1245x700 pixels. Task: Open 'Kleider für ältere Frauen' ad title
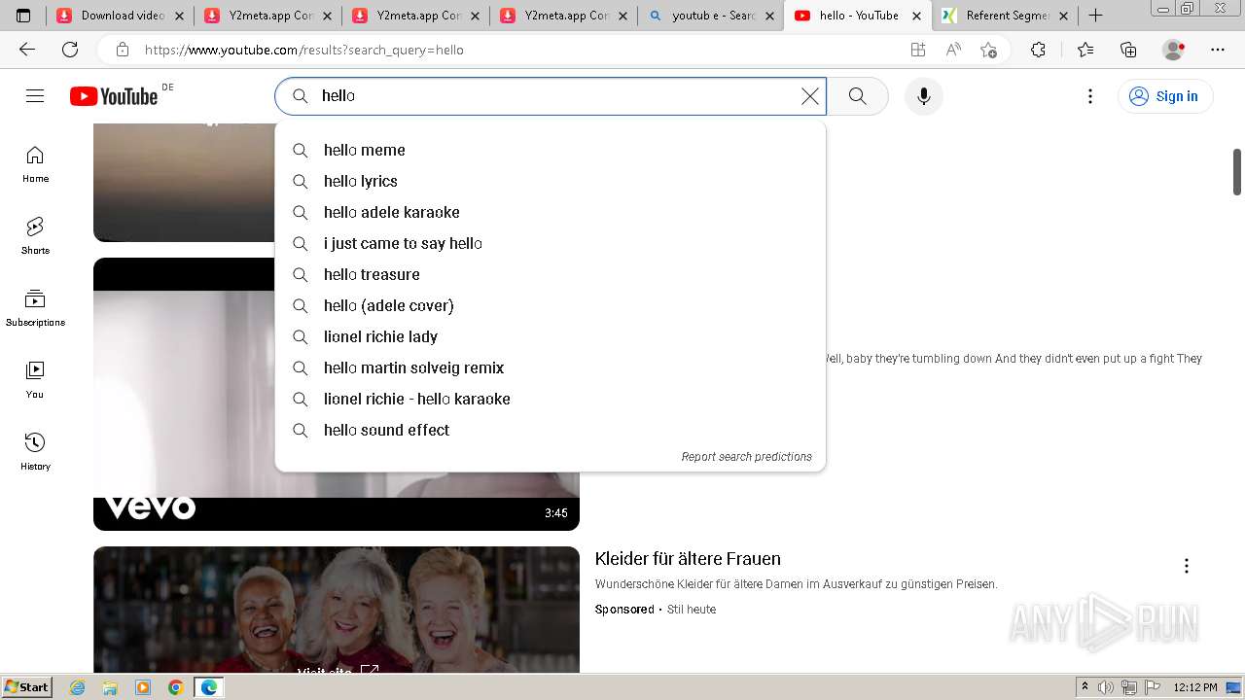click(x=688, y=559)
